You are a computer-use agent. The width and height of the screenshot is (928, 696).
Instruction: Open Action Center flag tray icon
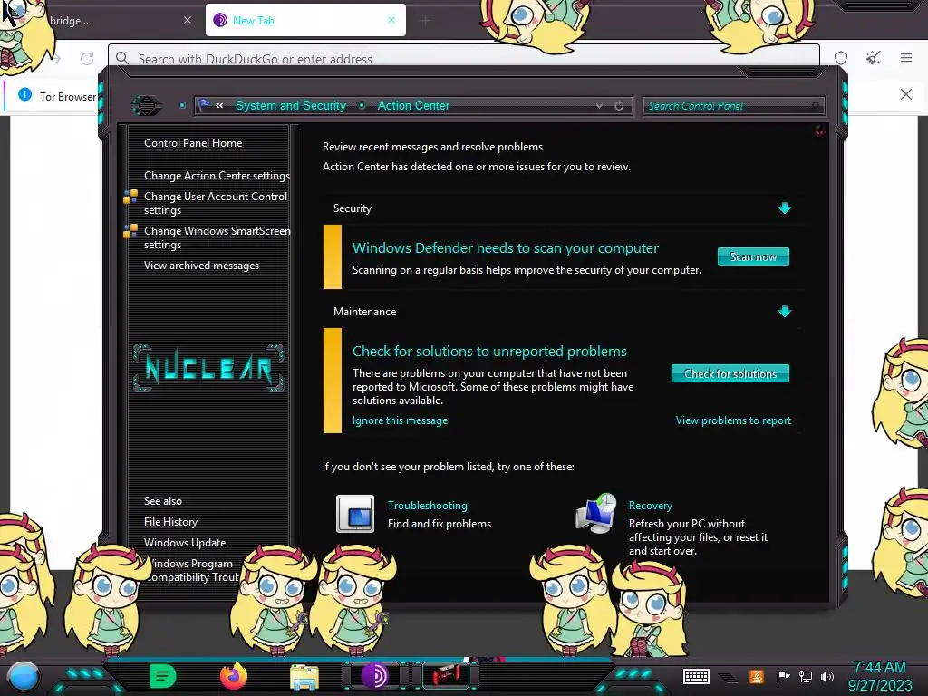coord(782,676)
